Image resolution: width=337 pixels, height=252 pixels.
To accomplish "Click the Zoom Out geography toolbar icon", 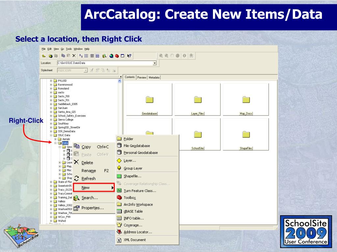I will pyautogui.click(x=166, y=56).
